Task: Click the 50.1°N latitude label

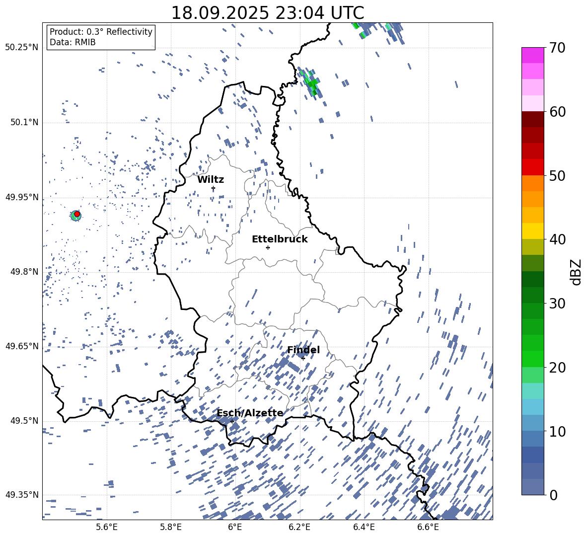Action: [x=24, y=122]
